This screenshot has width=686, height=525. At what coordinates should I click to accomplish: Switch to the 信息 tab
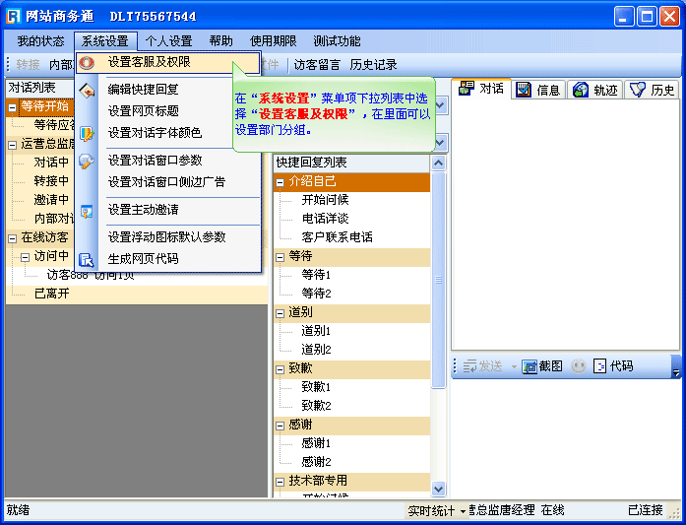click(537, 90)
